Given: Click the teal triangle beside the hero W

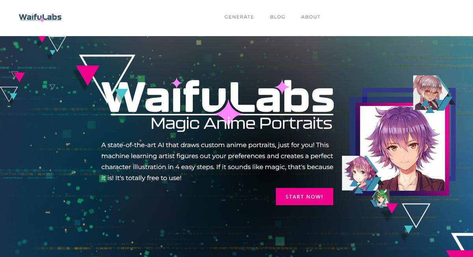Looking at the screenshot, I should tap(121, 94).
